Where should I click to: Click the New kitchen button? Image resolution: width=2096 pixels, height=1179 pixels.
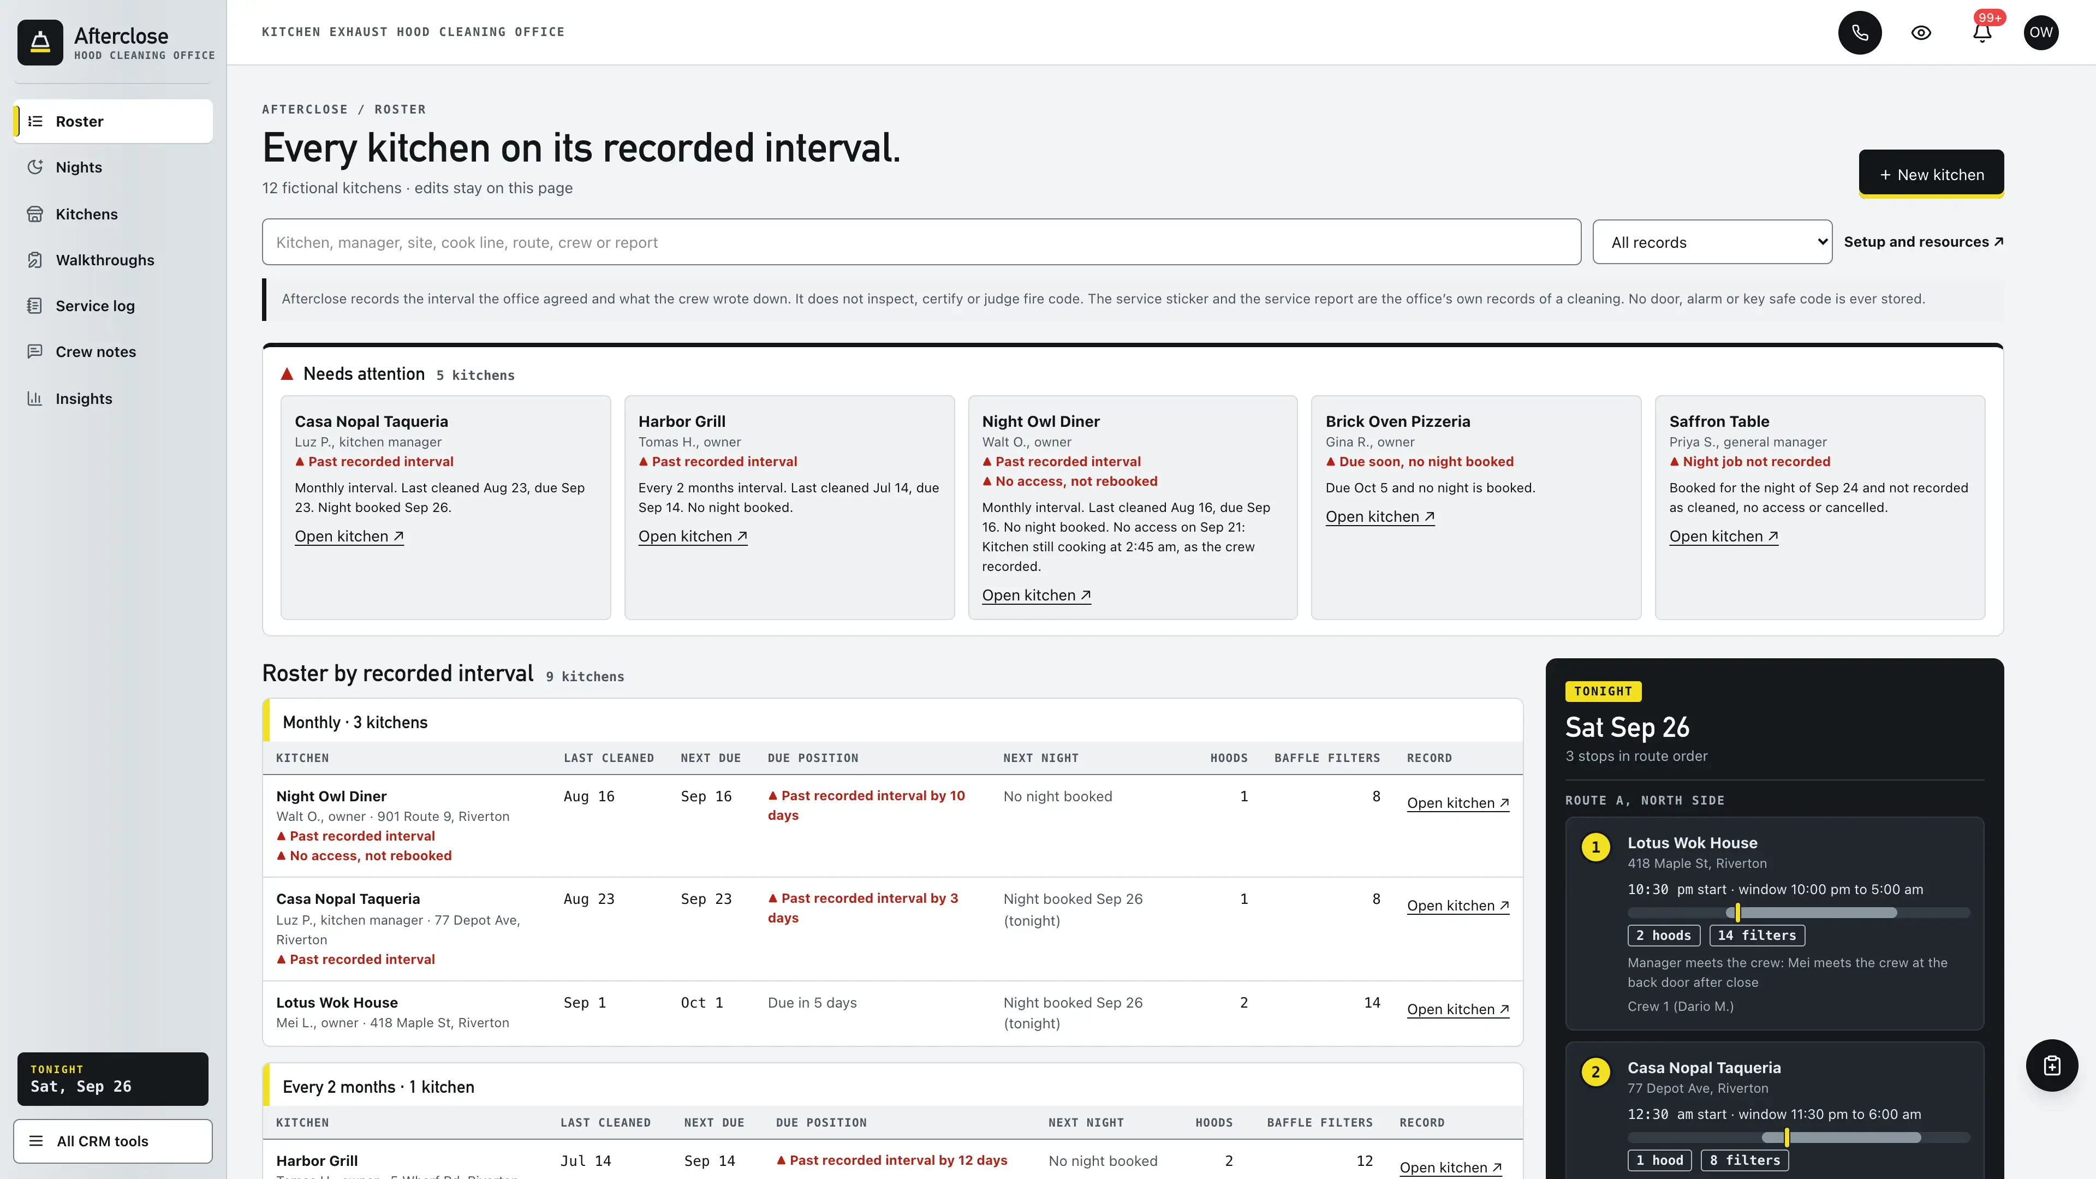coord(1931,174)
